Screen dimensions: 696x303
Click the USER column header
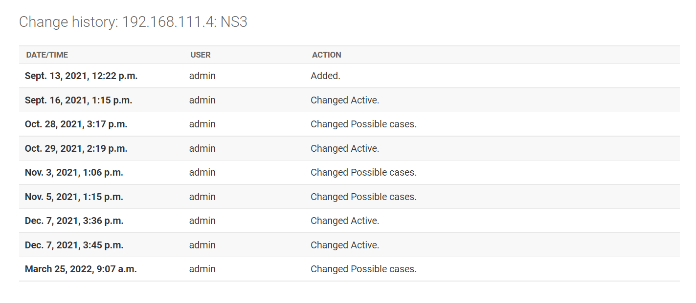[x=201, y=55]
